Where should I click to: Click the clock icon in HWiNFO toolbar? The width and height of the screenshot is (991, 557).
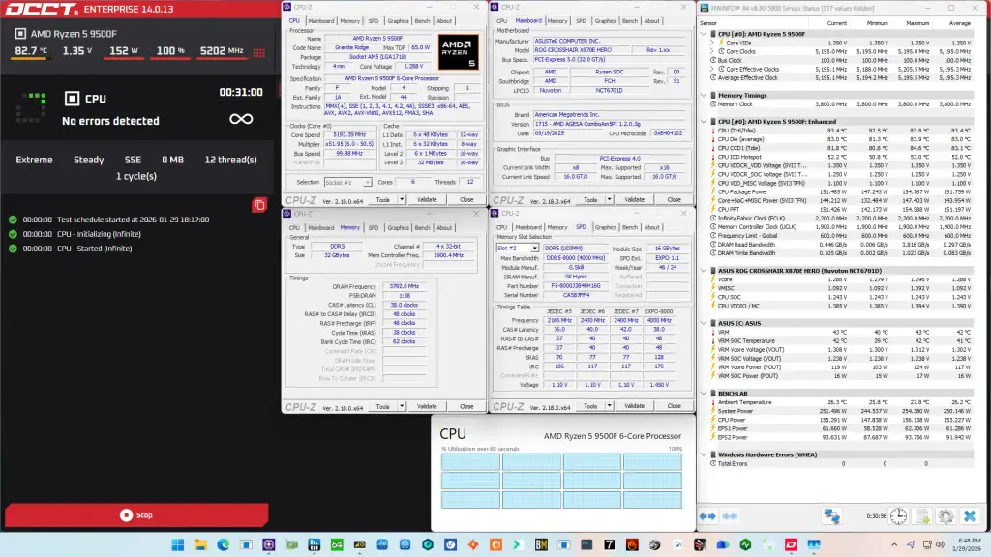click(x=898, y=514)
